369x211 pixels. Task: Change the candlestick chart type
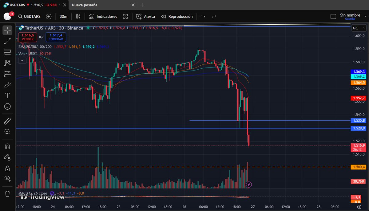[78, 16]
